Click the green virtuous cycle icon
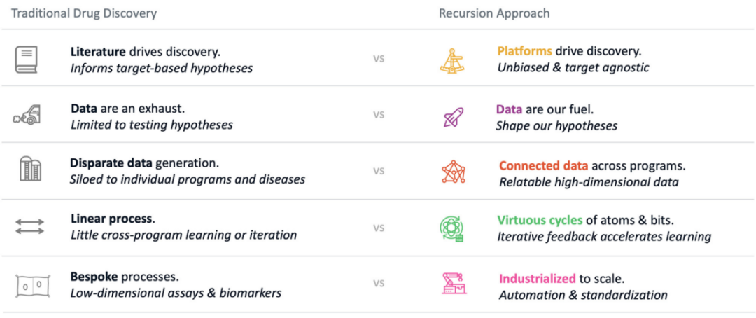 coord(451,228)
